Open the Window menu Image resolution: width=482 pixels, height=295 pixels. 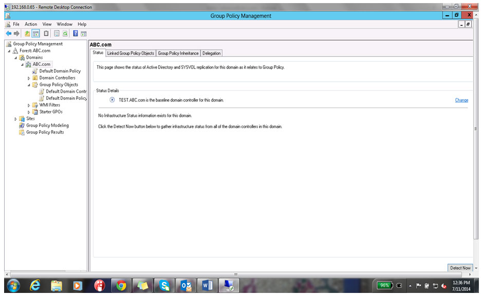tap(65, 24)
